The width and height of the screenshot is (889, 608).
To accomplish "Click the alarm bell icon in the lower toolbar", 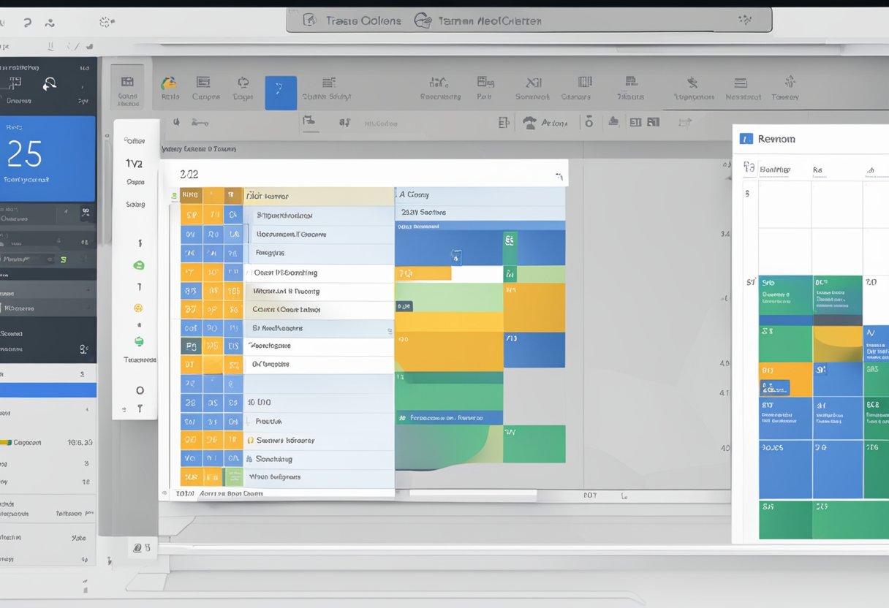I will click(589, 122).
